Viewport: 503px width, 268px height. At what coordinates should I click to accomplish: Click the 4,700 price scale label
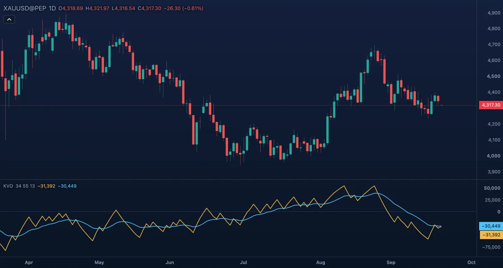click(x=494, y=45)
